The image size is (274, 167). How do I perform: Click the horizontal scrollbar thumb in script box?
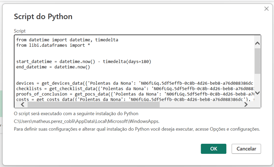click(x=94, y=105)
